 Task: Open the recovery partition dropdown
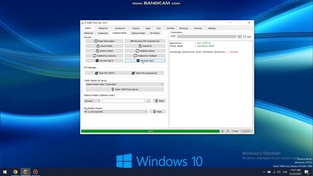click(92, 101)
